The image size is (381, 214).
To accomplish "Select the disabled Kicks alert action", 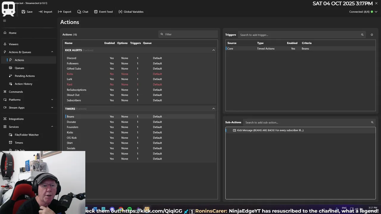I will coord(140,74).
